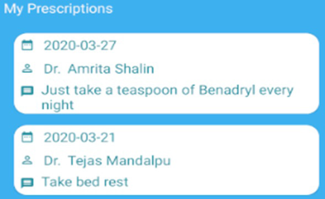Screen dimensions: 325x199
Task: Click the word Benadryl in the prescription note
Action: (227, 90)
